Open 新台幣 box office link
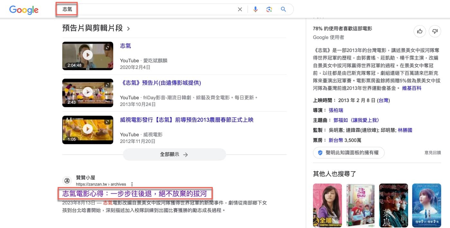This screenshot has height=228, width=450. 336,140
